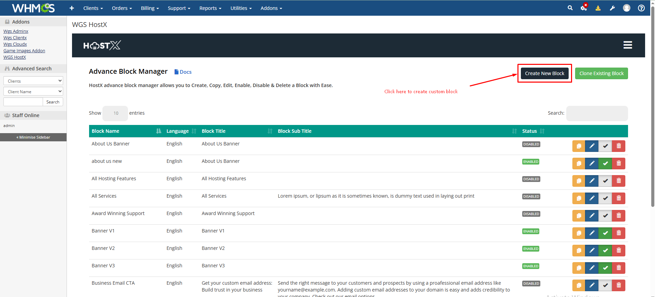This screenshot has width=655, height=297.
Task: Open the user account avatar icon
Action: pyautogui.click(x=626, y=8)
